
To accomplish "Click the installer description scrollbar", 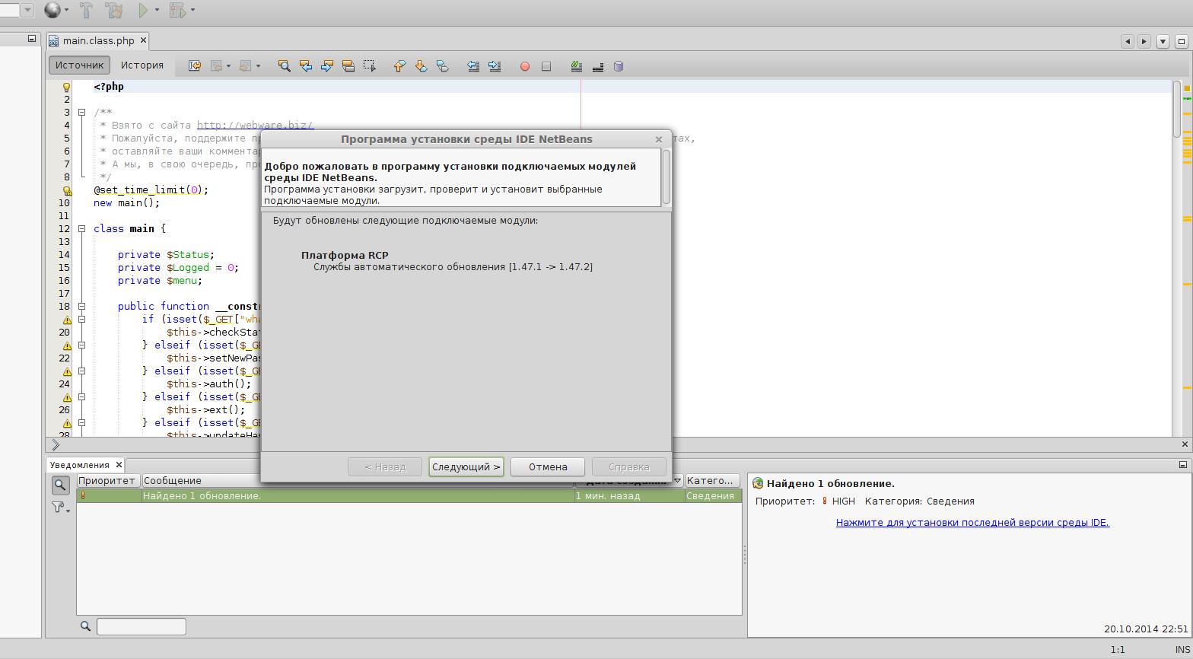I will (666, 177).
